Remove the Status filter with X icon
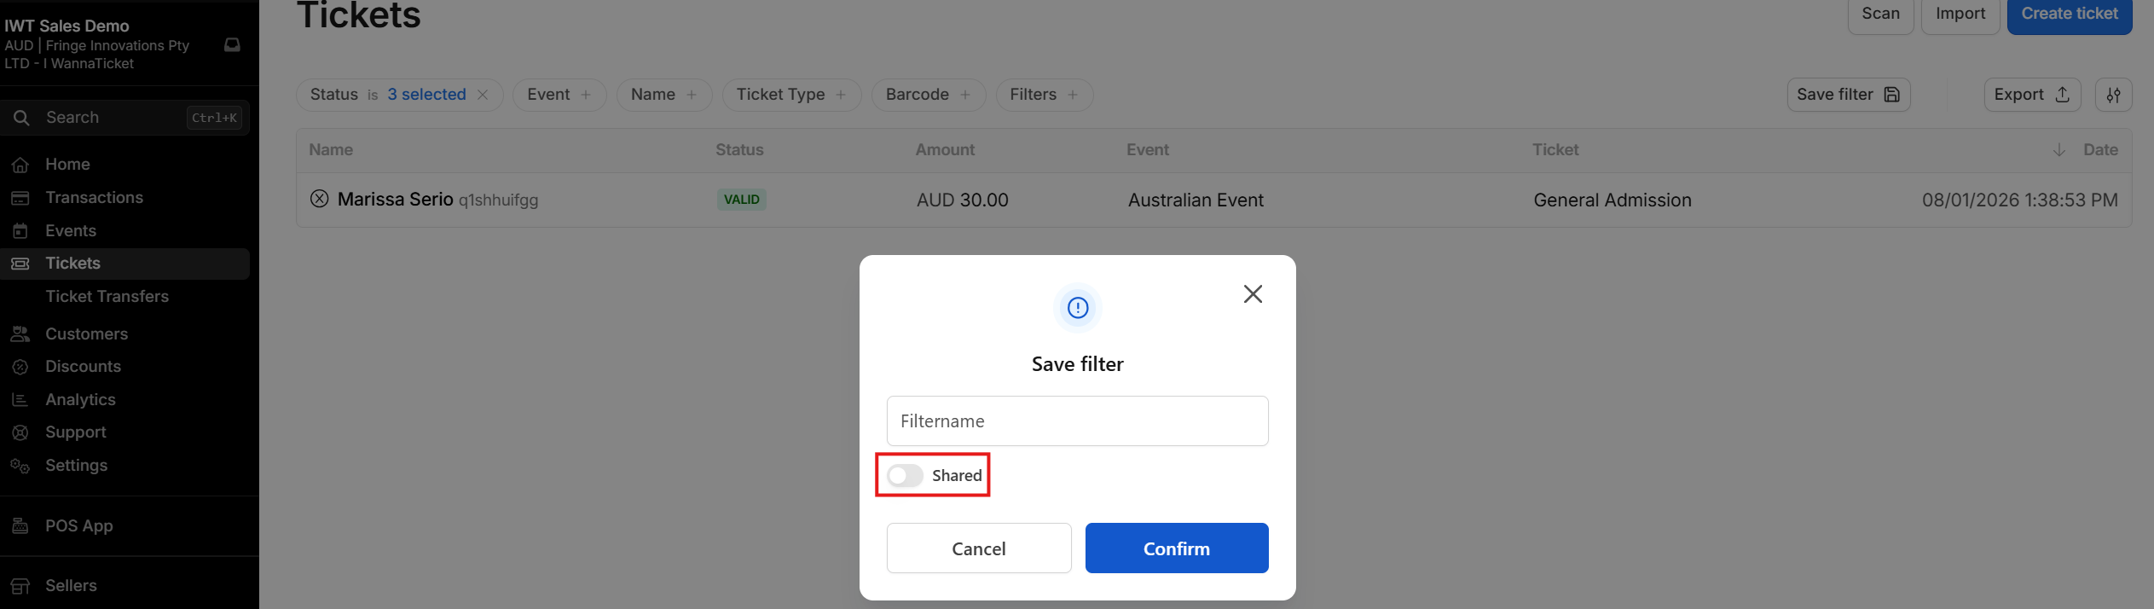 (483, 95)
